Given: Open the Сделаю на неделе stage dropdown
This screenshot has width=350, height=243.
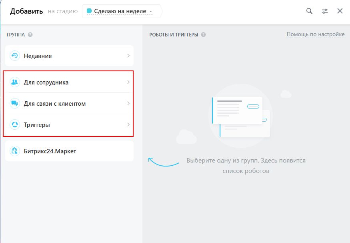Looking at the screenshot, I should [122, 11].
